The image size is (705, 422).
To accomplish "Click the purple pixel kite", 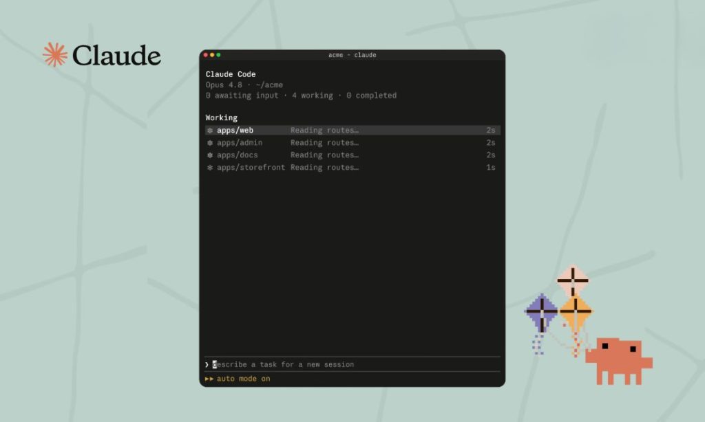I will tap(541, 313).
